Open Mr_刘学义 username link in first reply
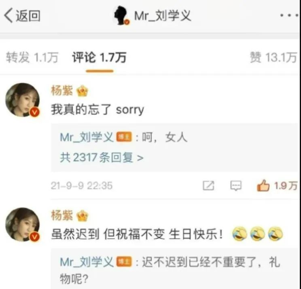This screenshot has width=301, height=289. coord(87,137)
